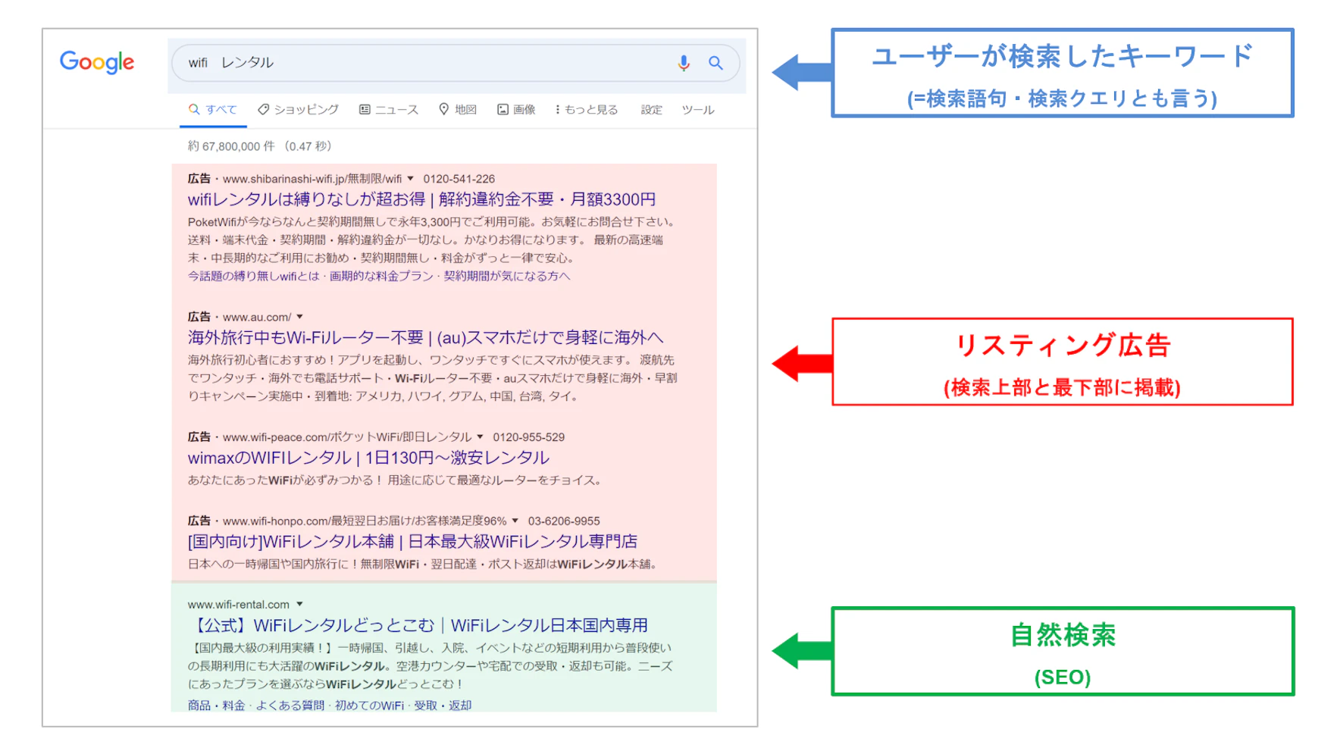Expand dropdown arrow beside wifi-peace.com ad URL

click(x=480, y=437)
